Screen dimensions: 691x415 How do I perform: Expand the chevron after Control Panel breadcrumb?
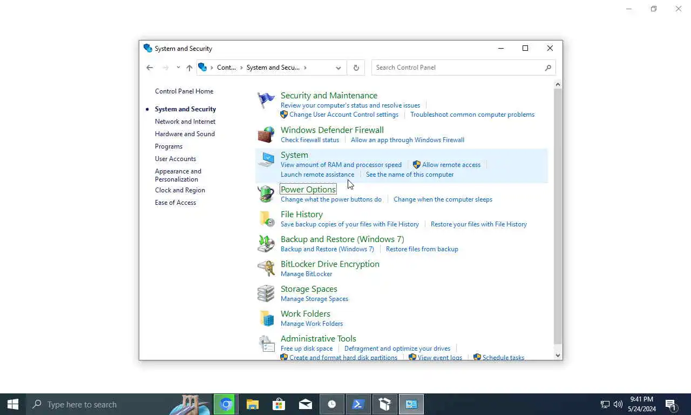click(x=241, y=68)
